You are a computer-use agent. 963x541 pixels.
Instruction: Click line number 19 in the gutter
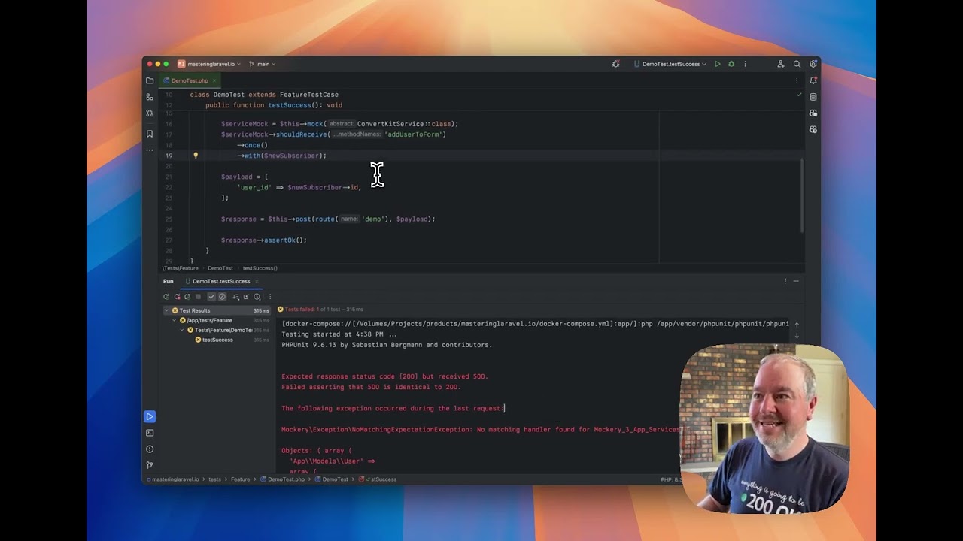pyautogui.click(x=169, y=156)
